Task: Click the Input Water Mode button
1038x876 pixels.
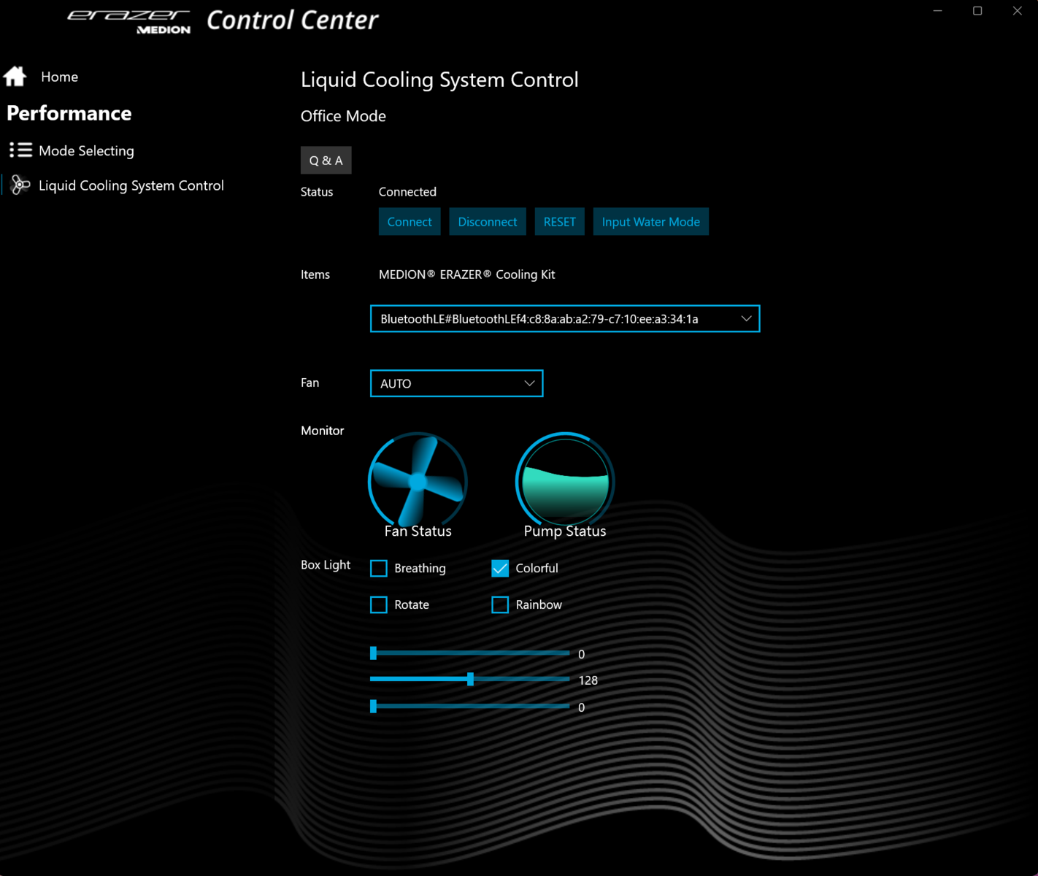Action: coord(650,222)
